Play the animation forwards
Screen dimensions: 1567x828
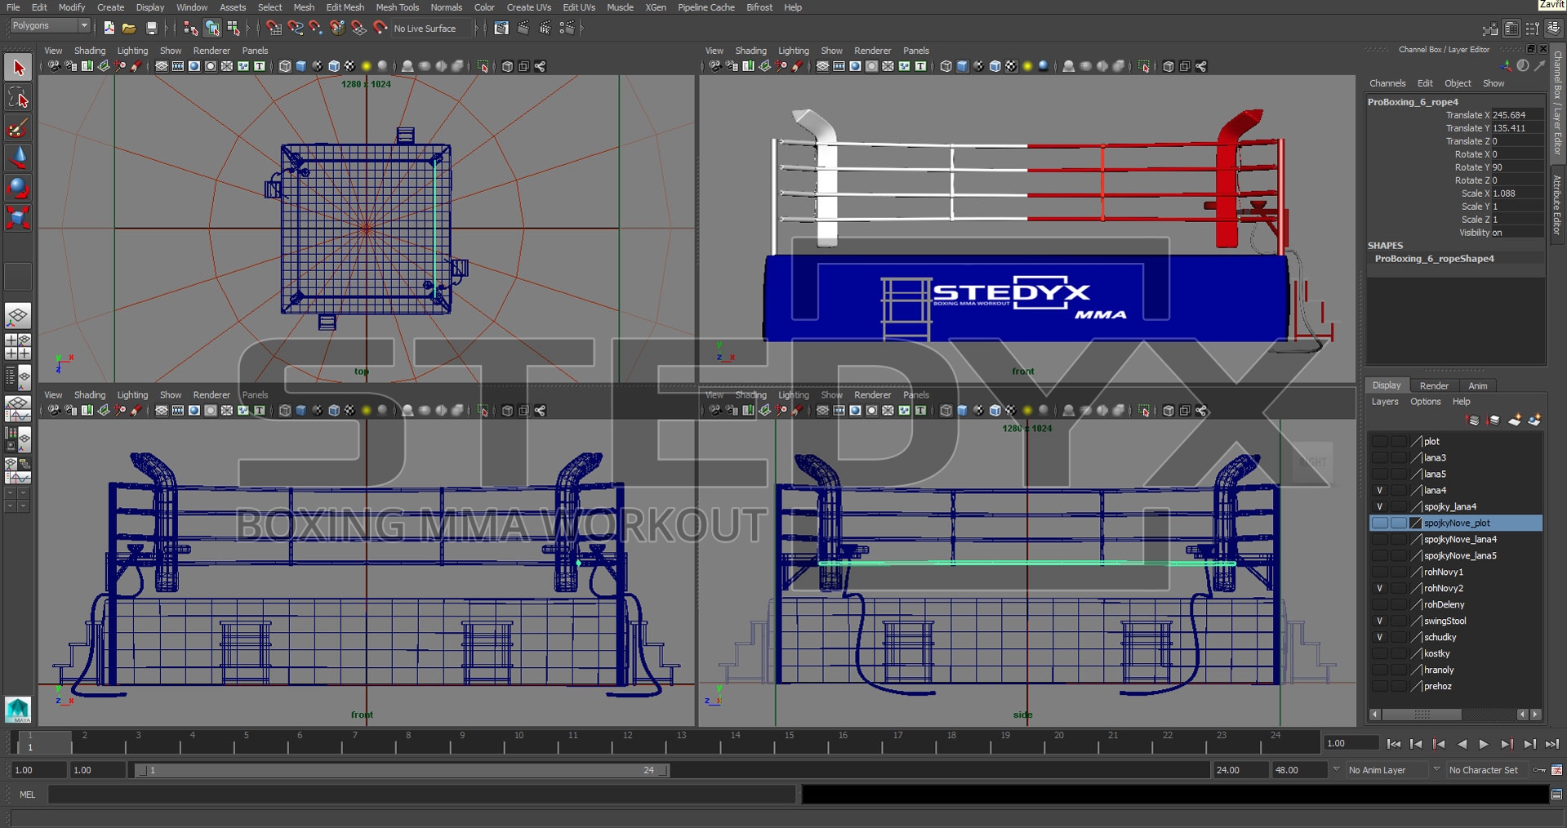pos(1484,744)
